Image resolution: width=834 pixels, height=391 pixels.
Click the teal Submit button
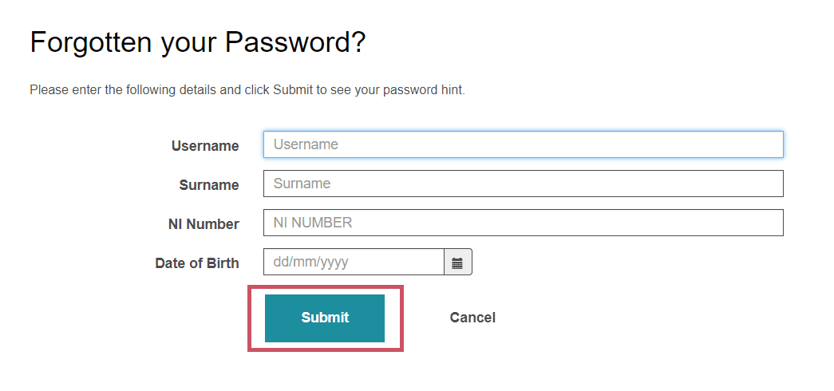(325, 318)
